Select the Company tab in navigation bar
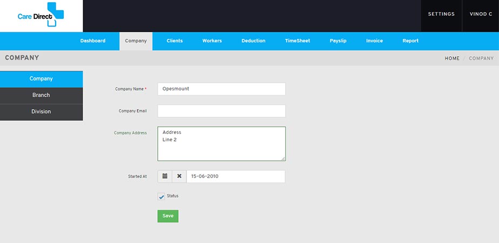The image size is (499, 243). click(x=136, y=41)
